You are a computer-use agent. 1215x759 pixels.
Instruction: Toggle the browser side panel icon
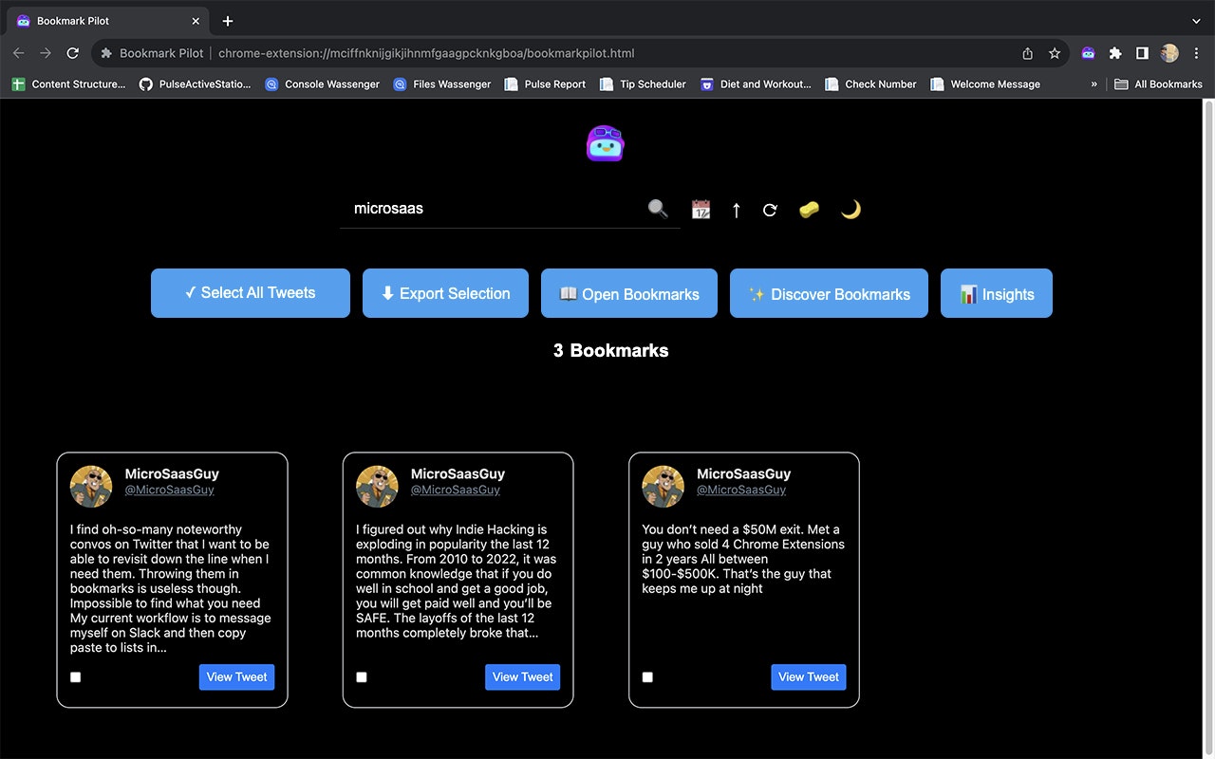pos(1142,53)
